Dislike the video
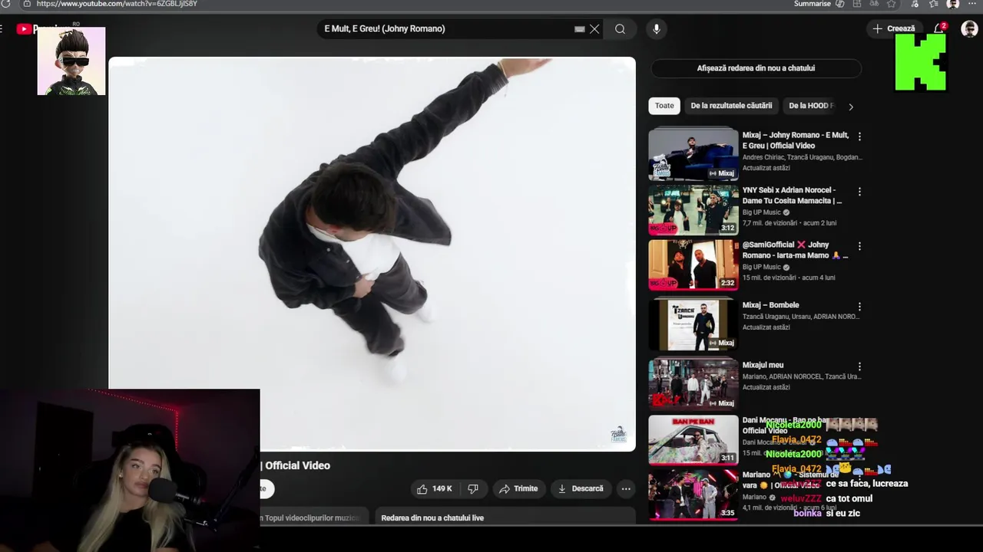The image size is (983, 552). [473, 488]
